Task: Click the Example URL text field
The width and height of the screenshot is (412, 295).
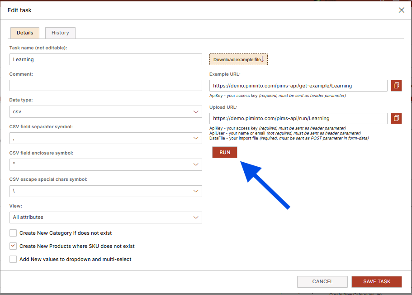Action: click(x=298, y=86)
